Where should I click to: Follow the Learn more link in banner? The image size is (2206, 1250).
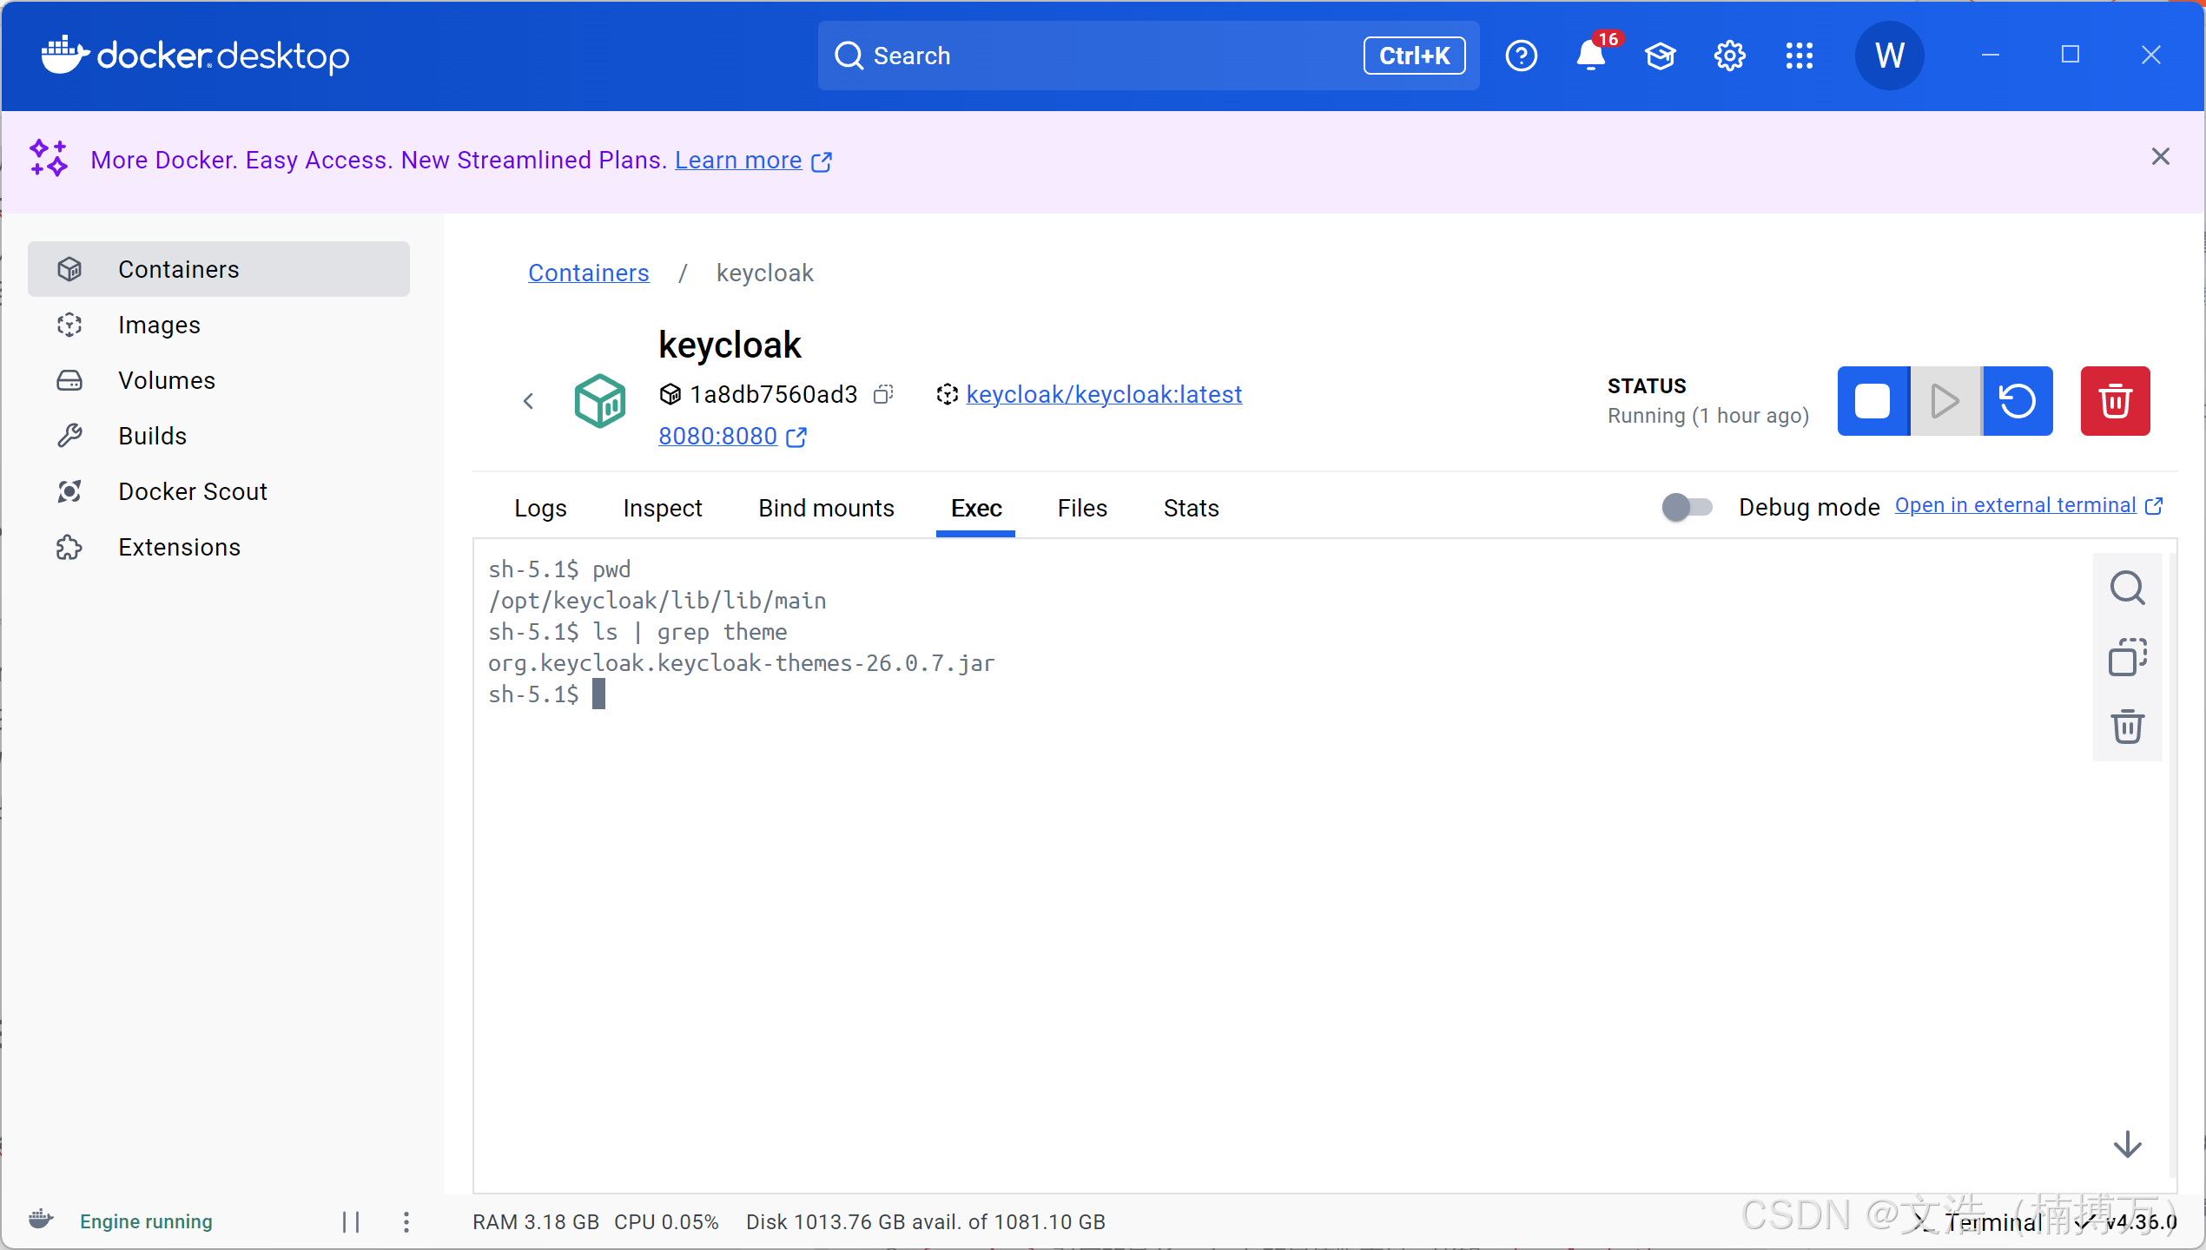[738, 161]
